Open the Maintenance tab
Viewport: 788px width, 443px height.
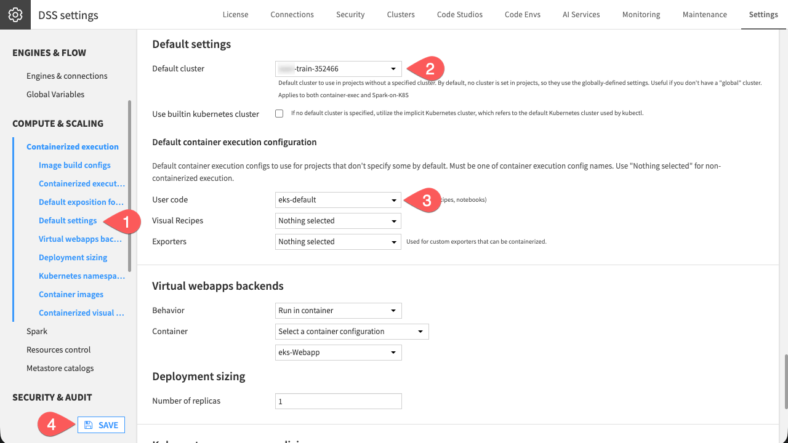click(704, 15)
